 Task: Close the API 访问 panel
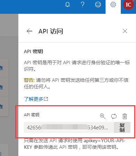[x=125, y=31]
